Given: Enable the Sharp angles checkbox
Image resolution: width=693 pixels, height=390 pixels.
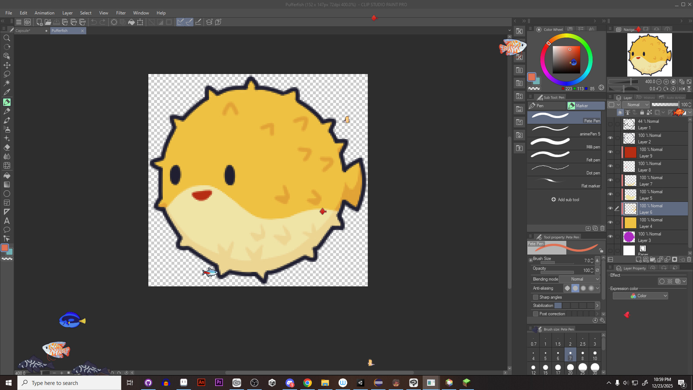Looking at the screenshot, I should coord(536,297).
